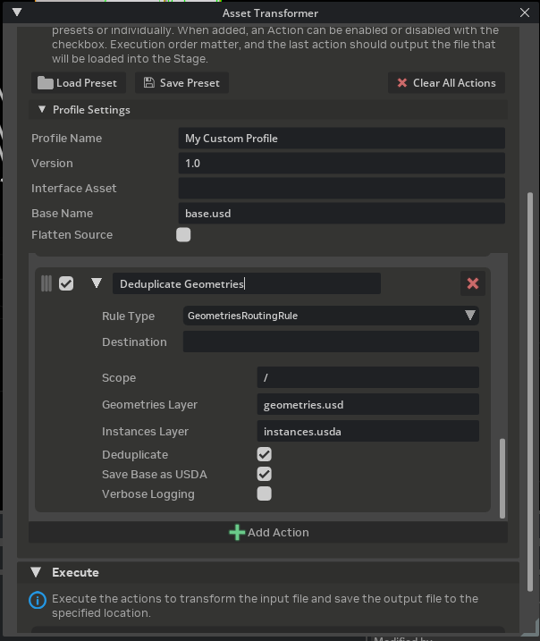Click the Profile Name input field
The width and height of the screenshot is (540, 641).
pyautogui.click(x=342, y=139)
